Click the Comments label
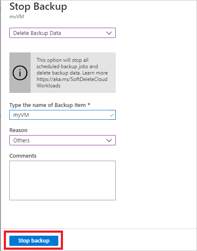This screenshot has height=251, width=197. pos(23,156)
